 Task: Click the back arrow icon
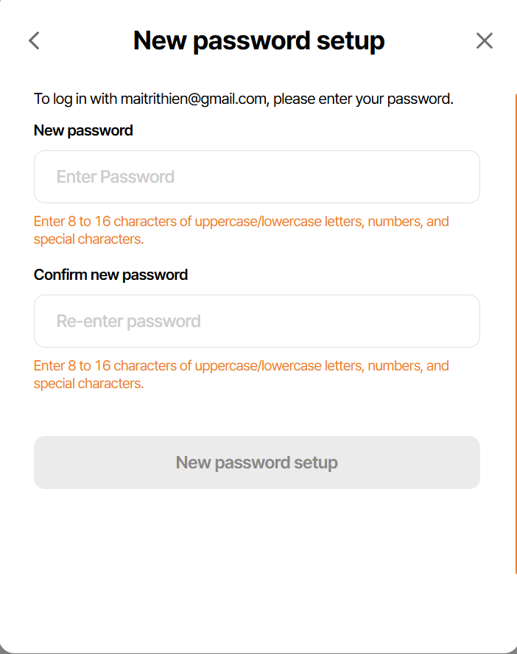click(34, 41)
